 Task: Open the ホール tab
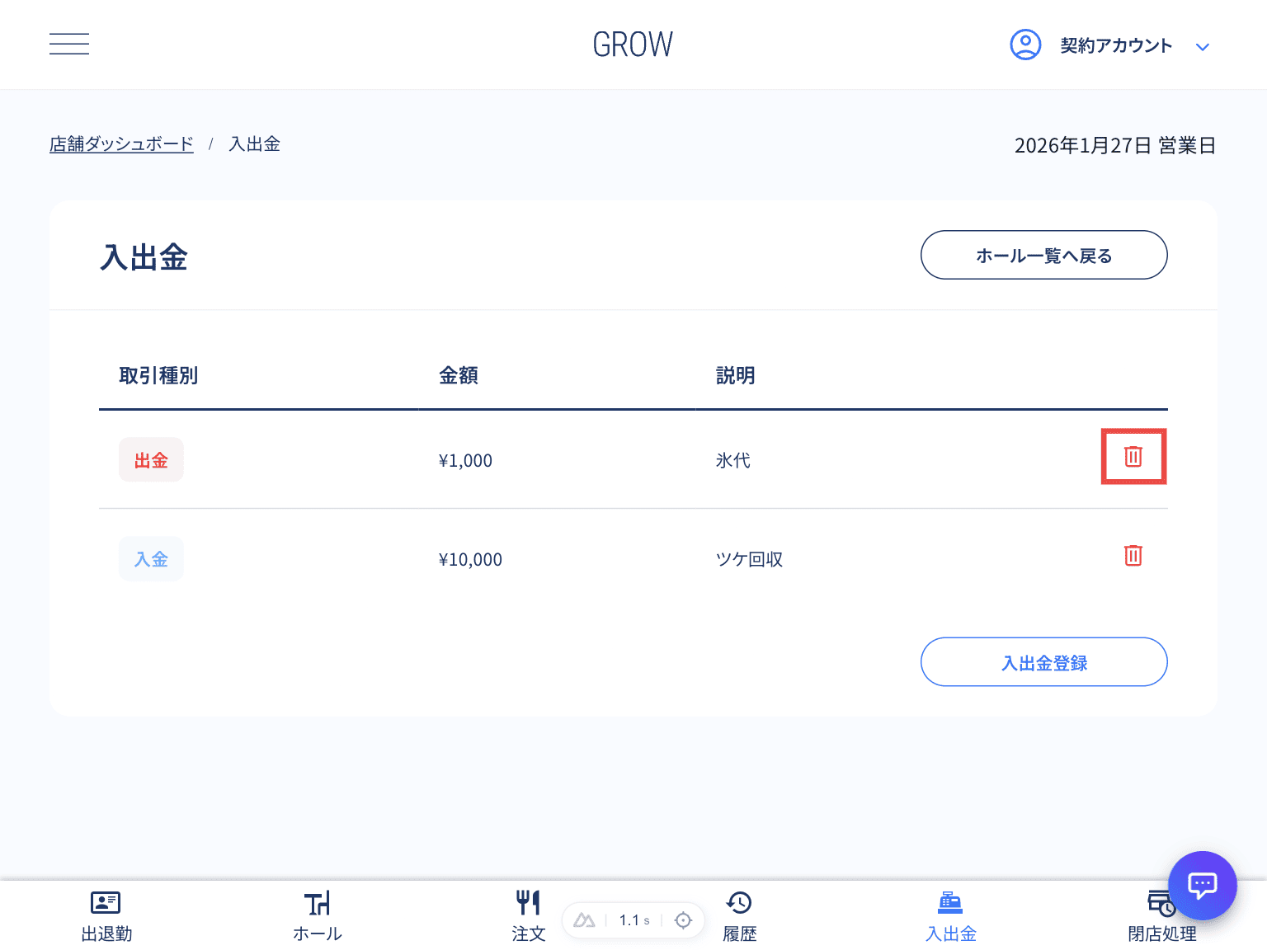click(x=318, y=916)
